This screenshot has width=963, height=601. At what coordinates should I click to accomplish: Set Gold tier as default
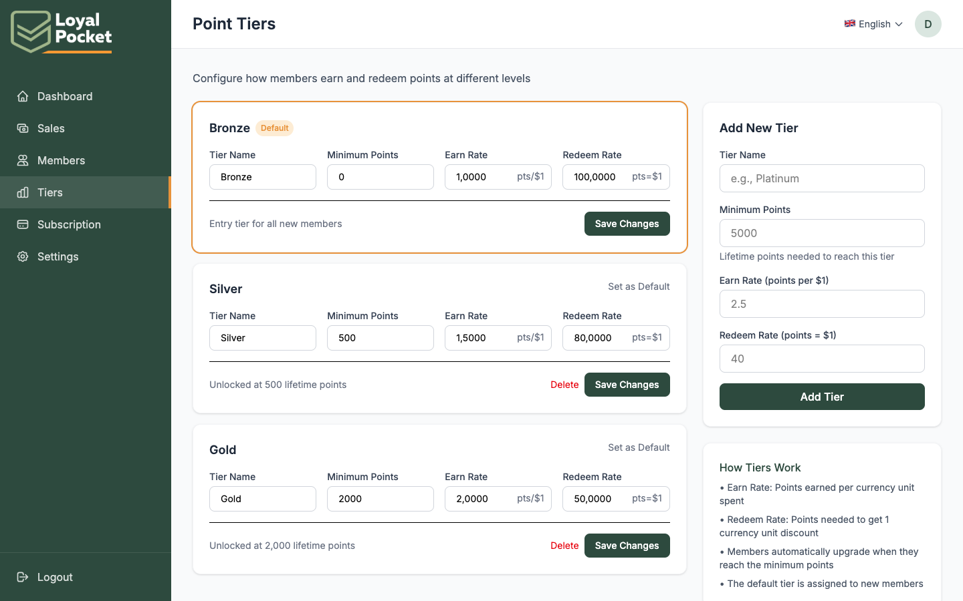[x=638, y=447]
